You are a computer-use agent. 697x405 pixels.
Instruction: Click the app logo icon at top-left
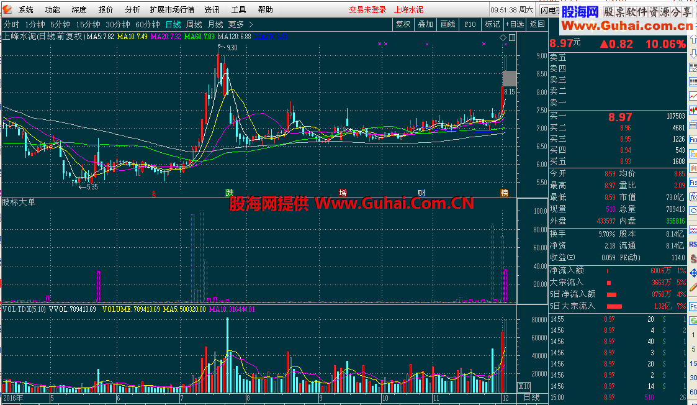pyautogui.click(x=7, y=9)
